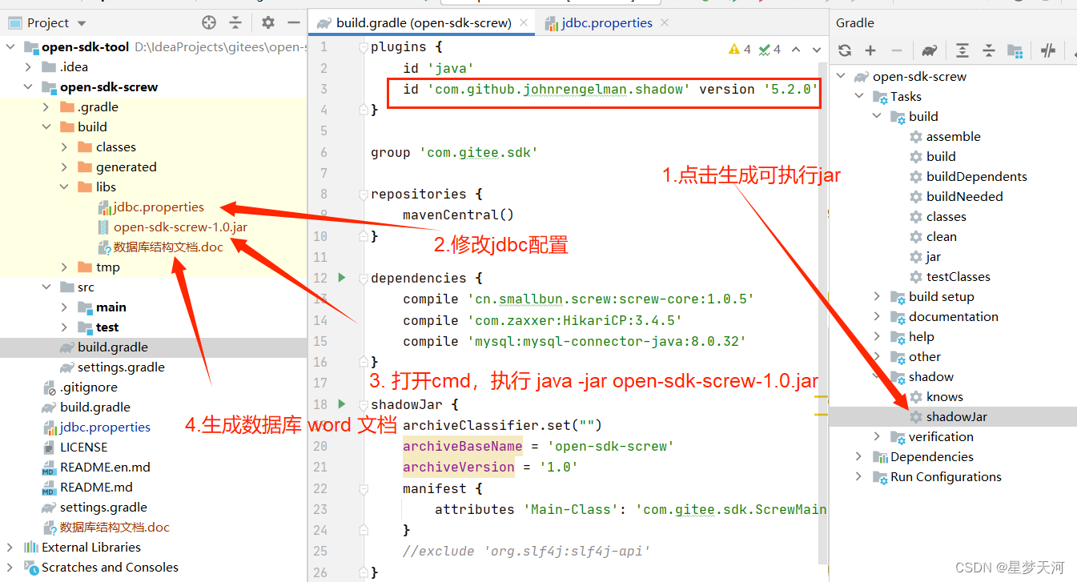Expand Scratches and Consoles node

point(10,568)
